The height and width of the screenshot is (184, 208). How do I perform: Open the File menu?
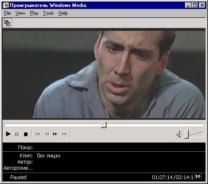coord(7,13)
